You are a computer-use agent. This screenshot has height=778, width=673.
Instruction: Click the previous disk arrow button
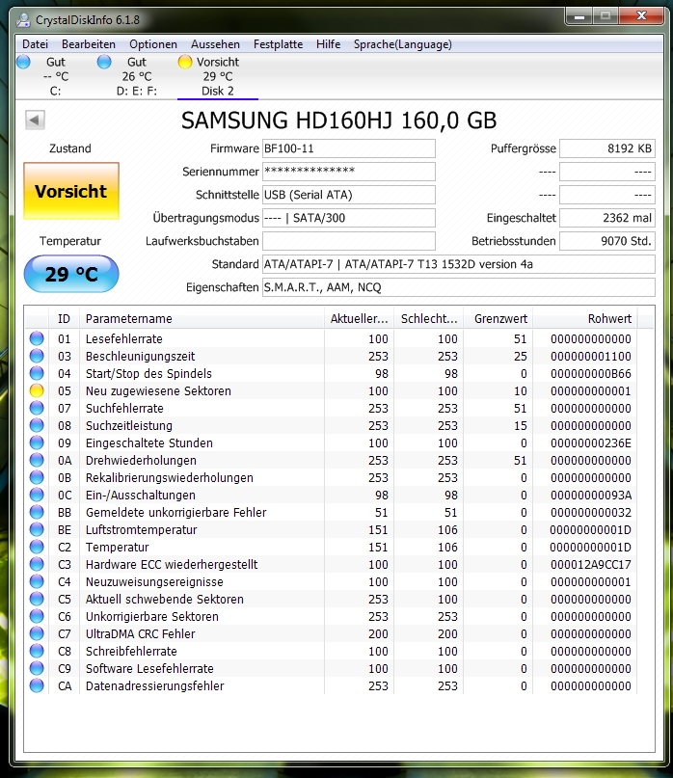pos(35,121)
